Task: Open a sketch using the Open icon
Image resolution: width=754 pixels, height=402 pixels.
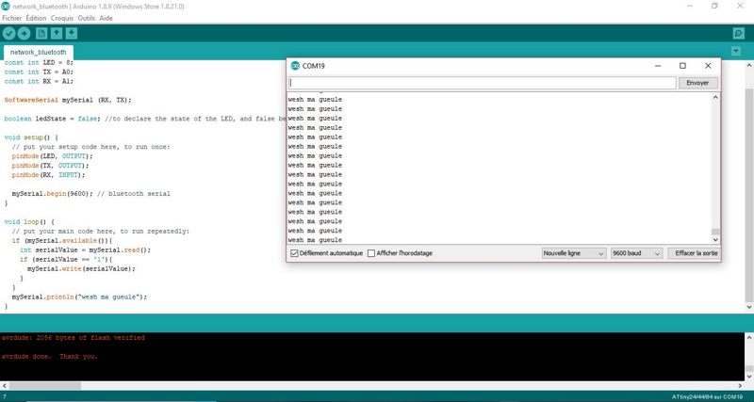Action: (x=57, y=33)
